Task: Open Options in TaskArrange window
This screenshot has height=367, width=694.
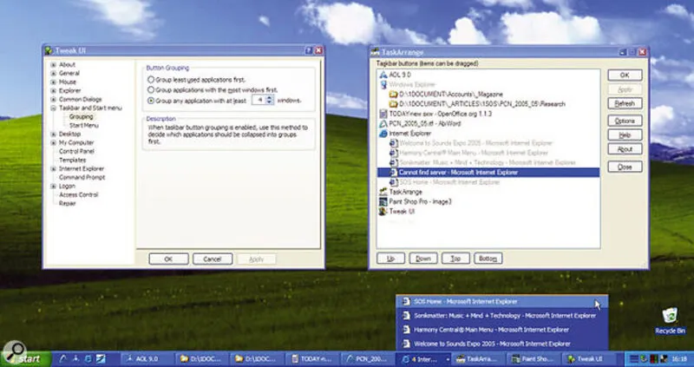Action: tap(625, 121)
